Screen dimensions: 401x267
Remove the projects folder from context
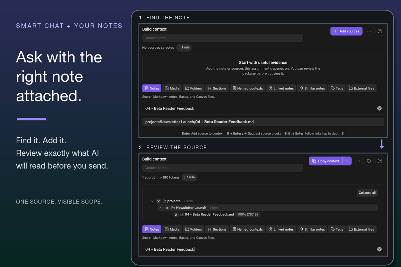pyautogui.click(x=159, y=201)
